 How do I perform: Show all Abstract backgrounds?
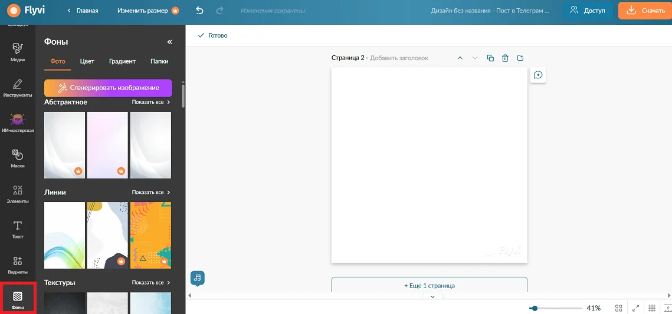[x=151, y=102]
